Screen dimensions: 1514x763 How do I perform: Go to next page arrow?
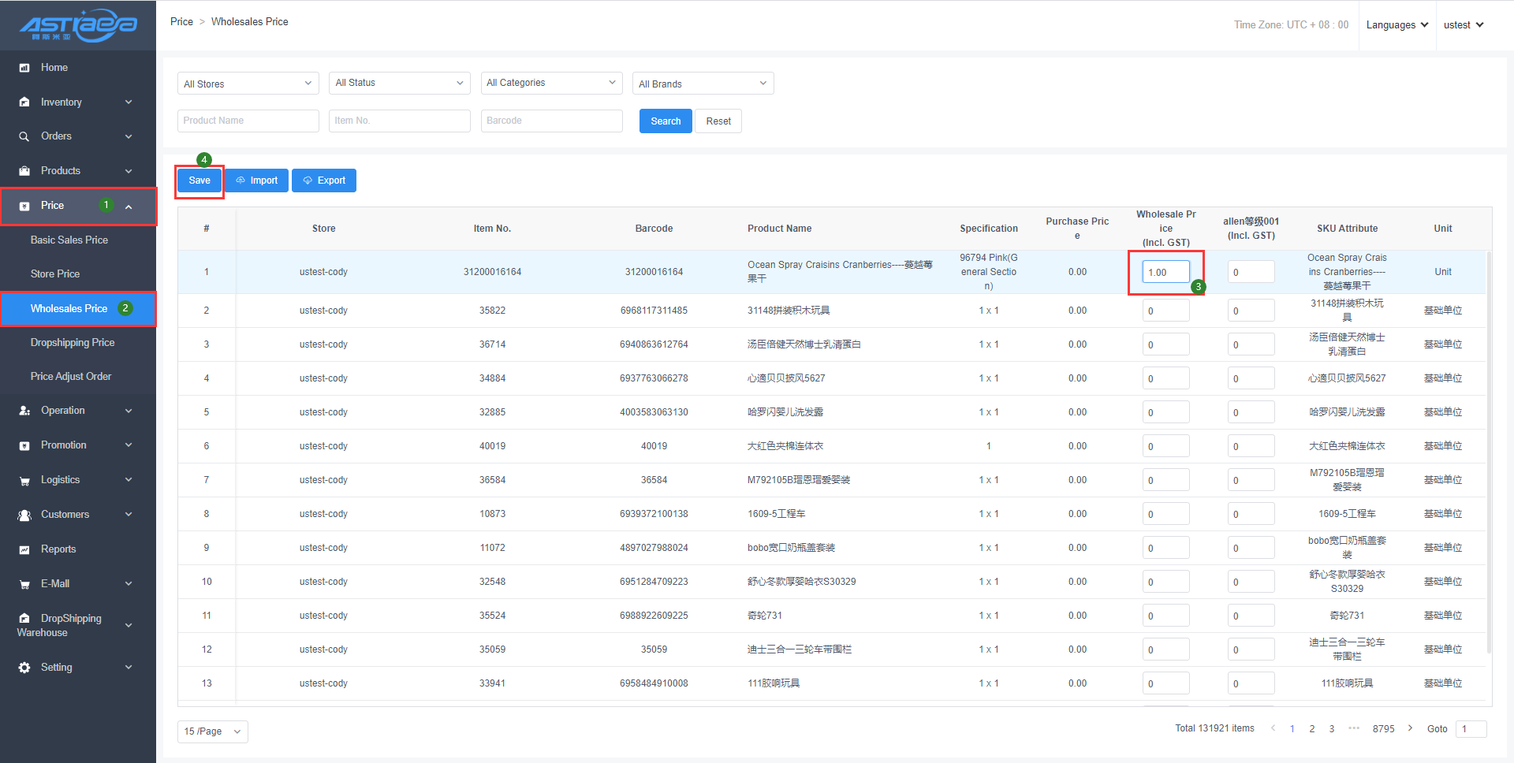[1410, 728]
